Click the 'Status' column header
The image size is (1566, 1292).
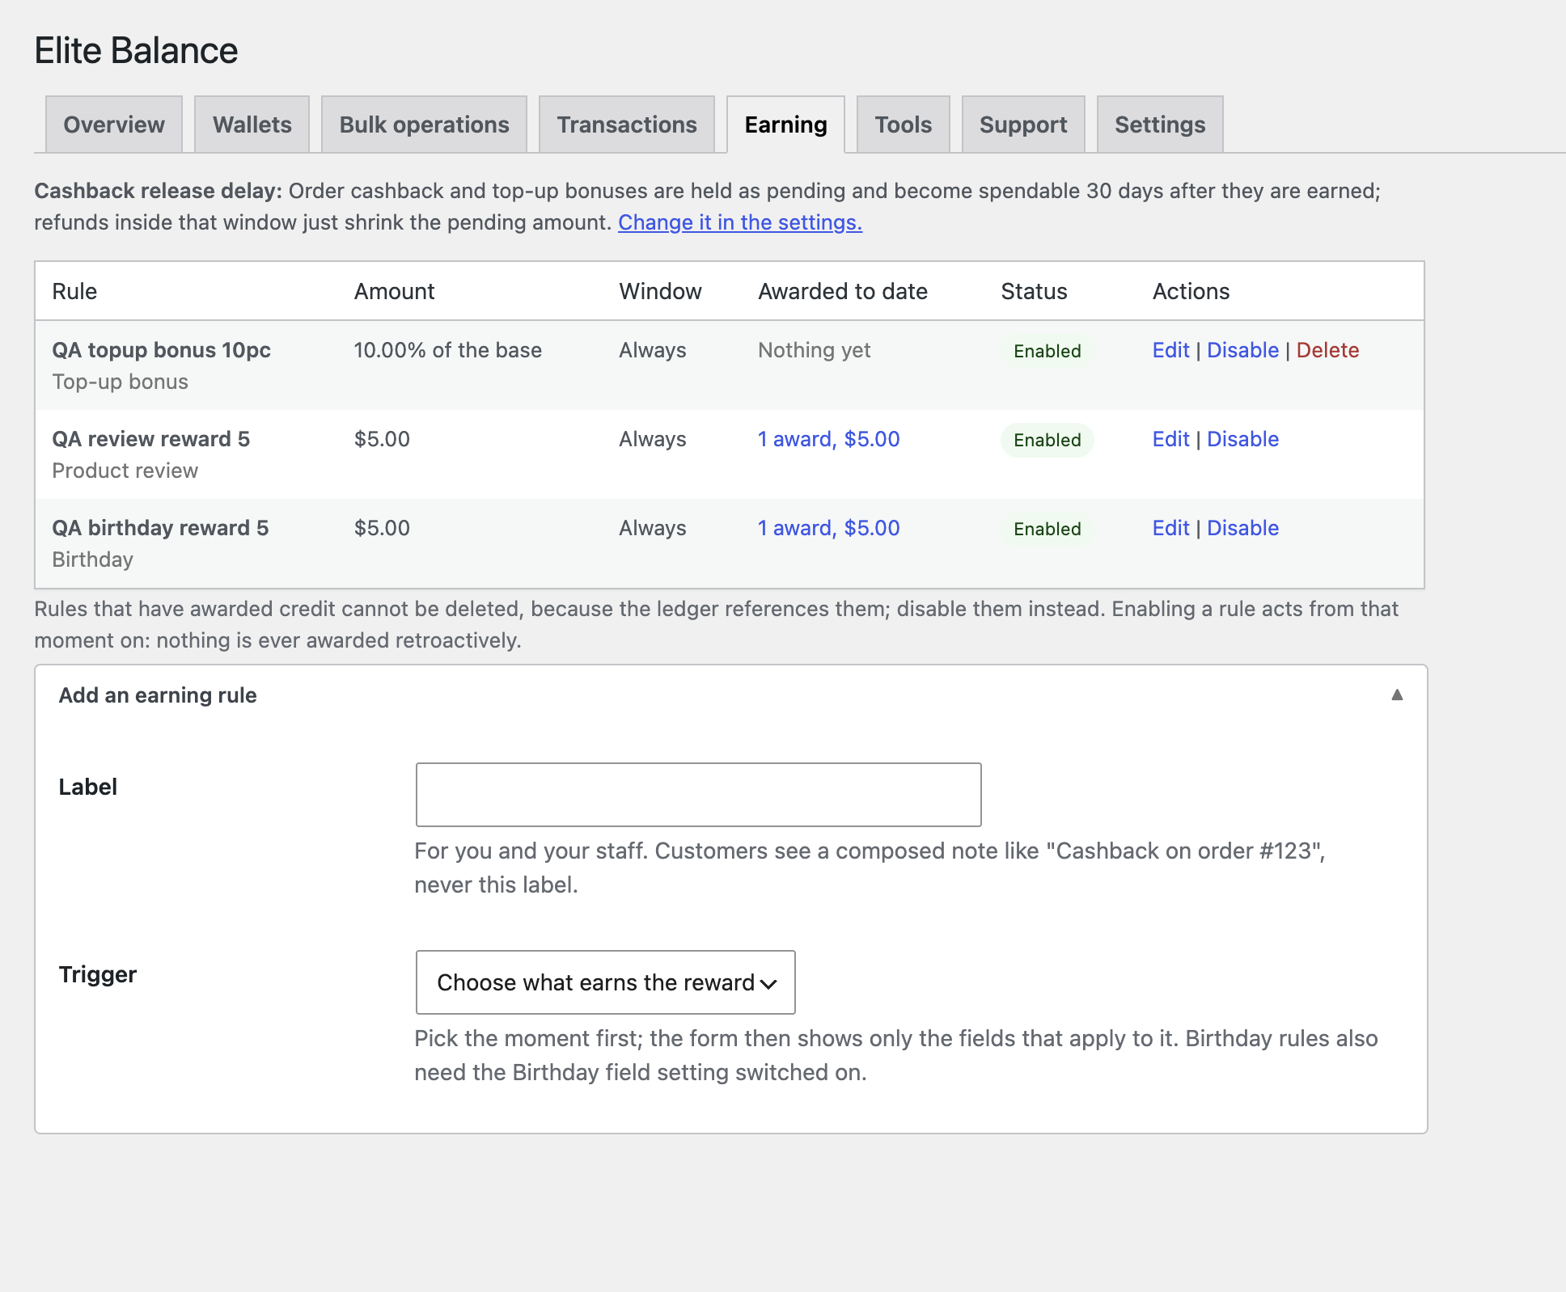point(1034,291)
